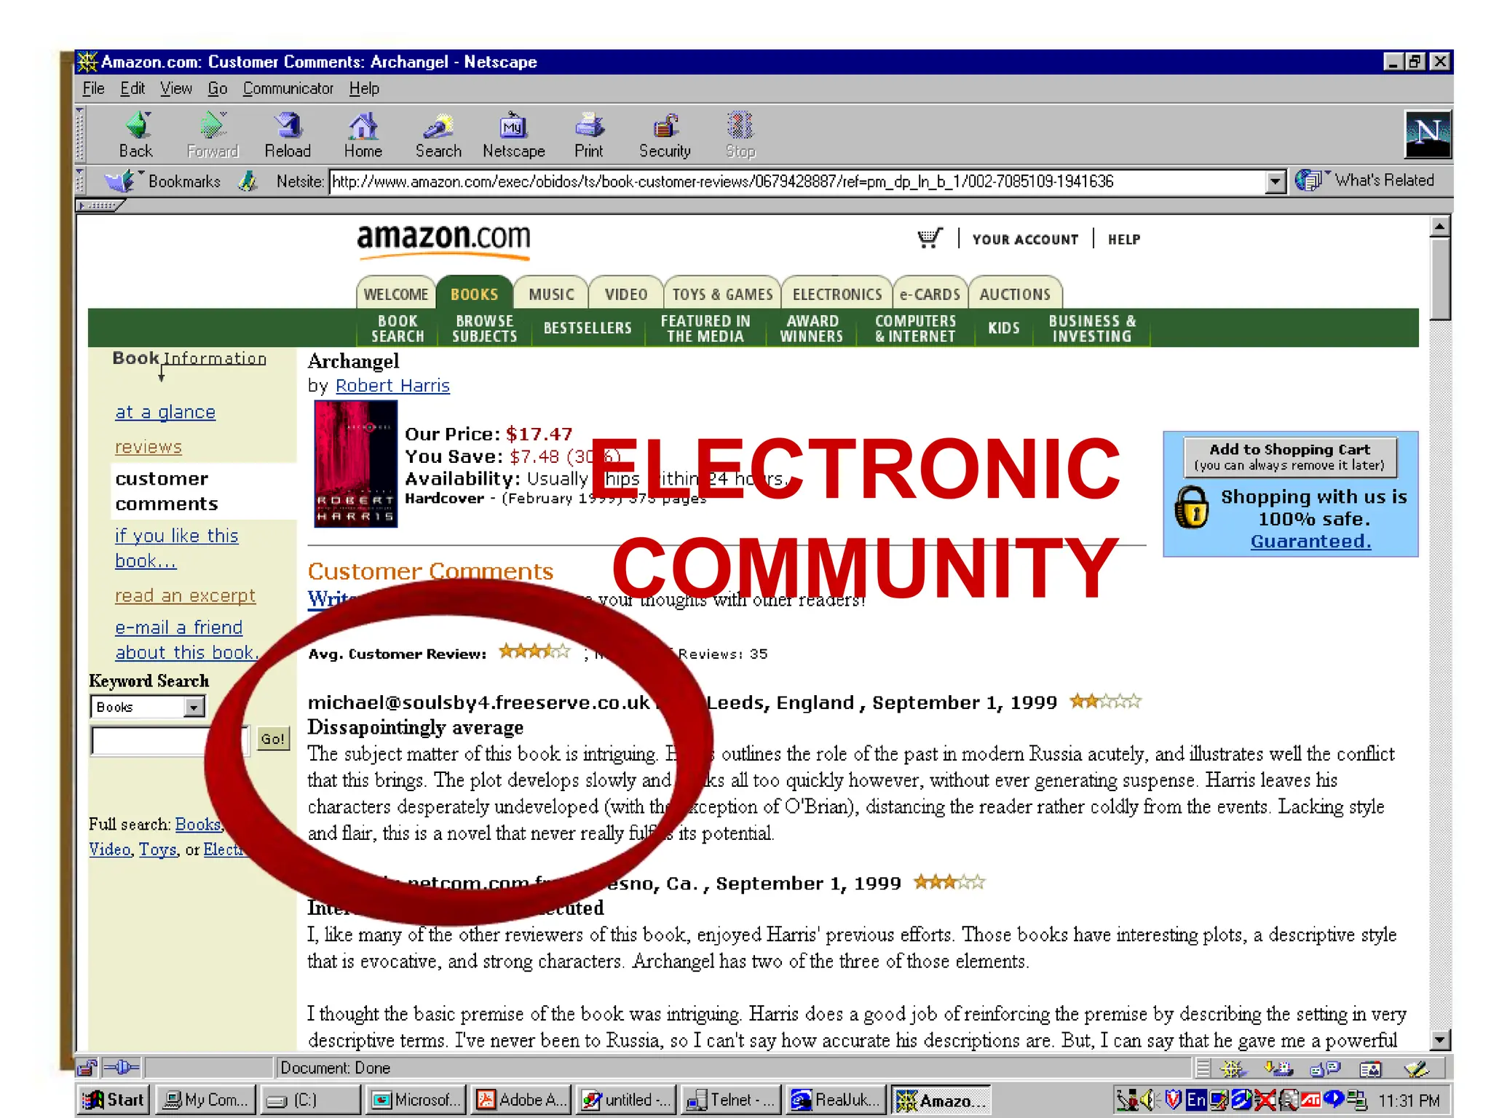Click the status bar security lock icon
Screen dimensions: 1491x1118
[x=87, y=1068]
